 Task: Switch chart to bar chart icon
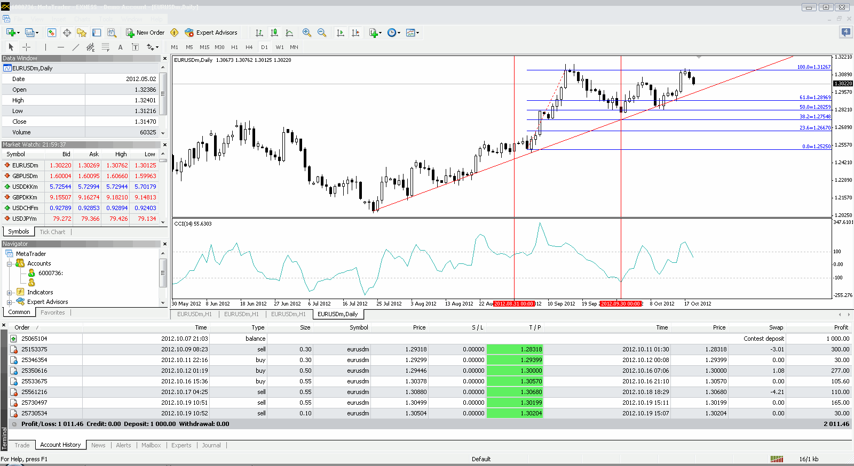[x=259, y=33]
